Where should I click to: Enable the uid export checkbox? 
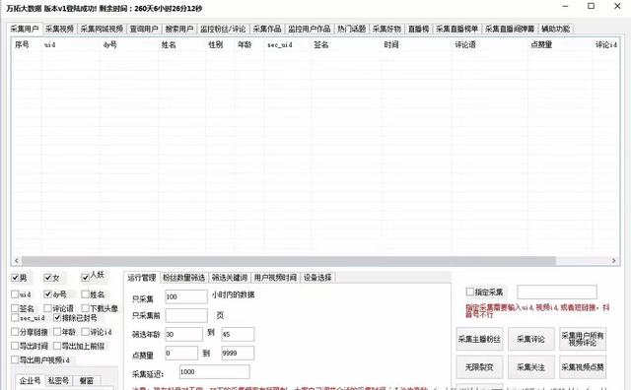[15, 294]
